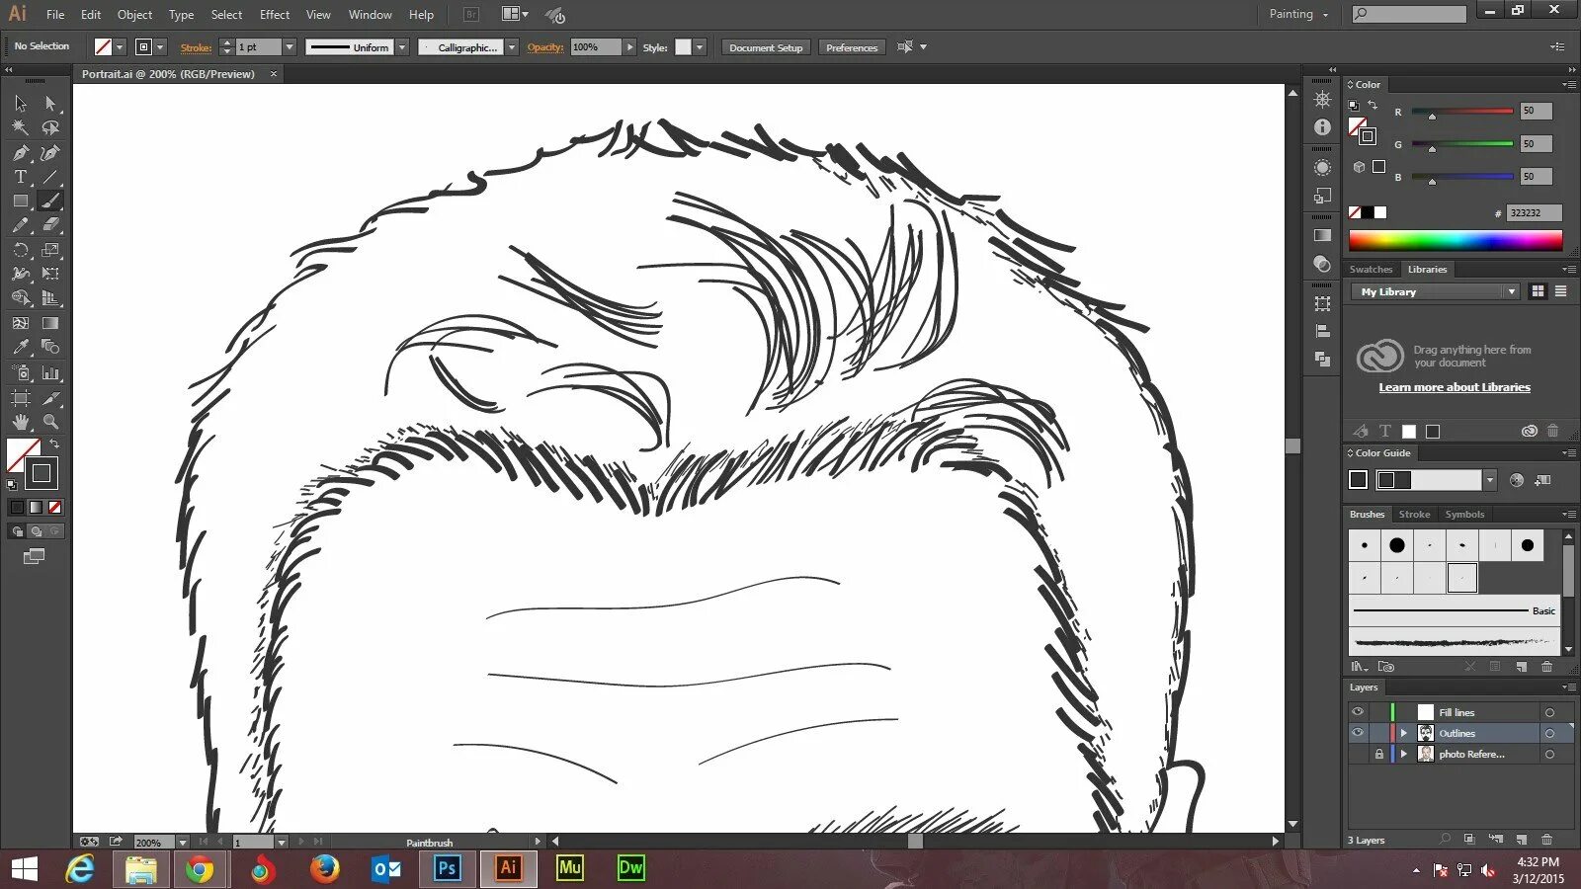Screen dimensions: 1581x889
Task: Select the Eyedropper tool
Action: click(x=20, y=347)
